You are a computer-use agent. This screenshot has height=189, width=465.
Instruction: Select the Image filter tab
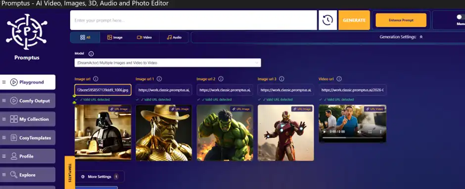coord(115,38)
